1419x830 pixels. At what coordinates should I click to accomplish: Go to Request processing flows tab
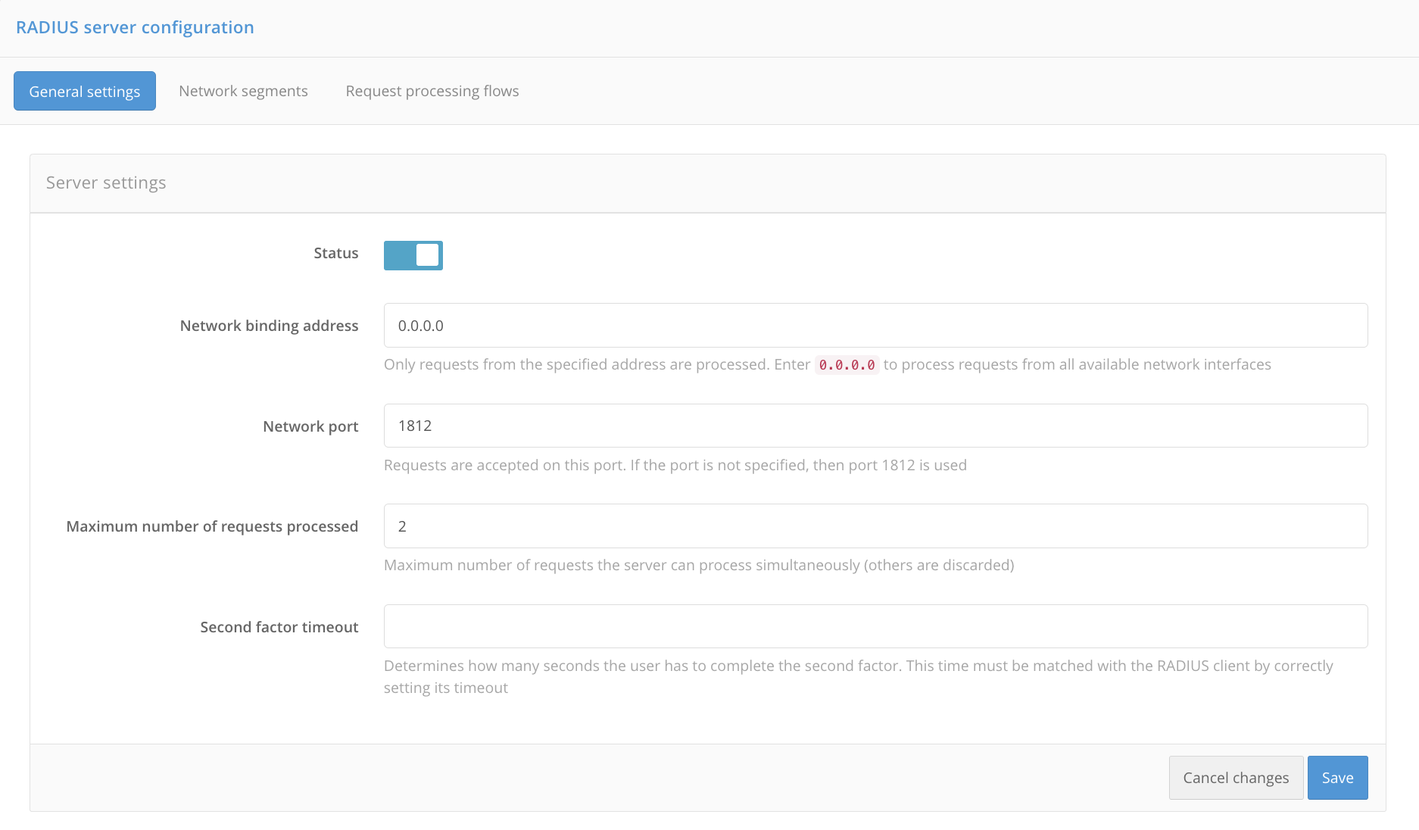point(432,91)
